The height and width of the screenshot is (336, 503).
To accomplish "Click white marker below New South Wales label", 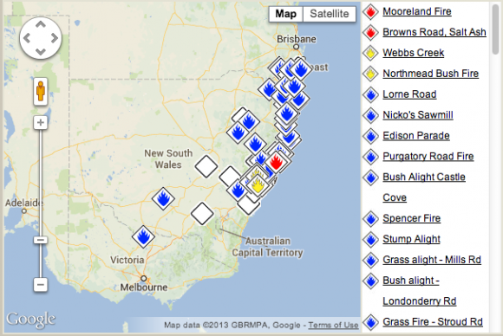I will pyautogui.click(x=202, y=213).
